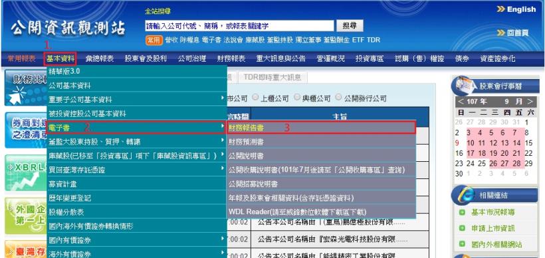Choose 精華版3.0 from the dropdown

137,72
